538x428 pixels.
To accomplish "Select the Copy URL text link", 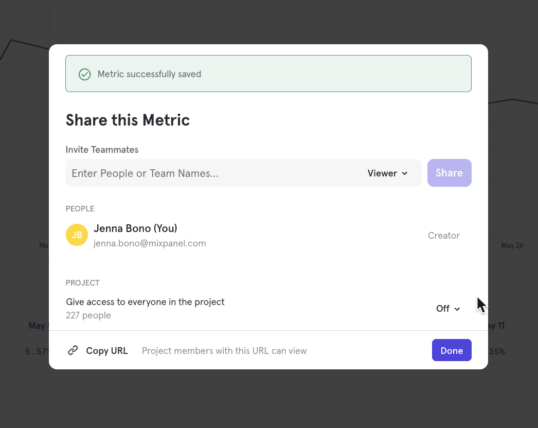I will tap(106, 351).
